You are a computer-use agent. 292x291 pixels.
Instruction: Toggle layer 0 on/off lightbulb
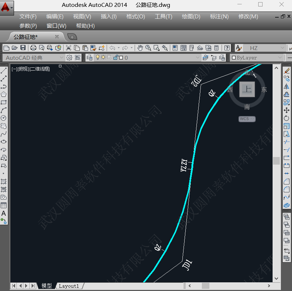click(97, 58)
